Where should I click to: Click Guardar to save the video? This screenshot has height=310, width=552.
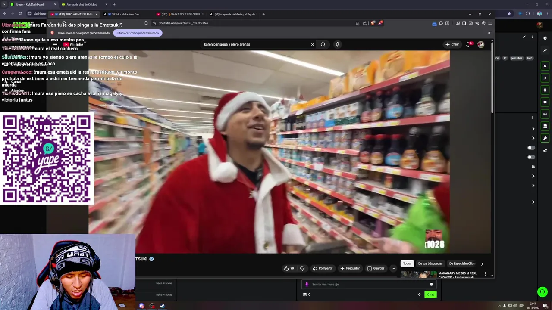pyautogui.click(x=376, y=268)
